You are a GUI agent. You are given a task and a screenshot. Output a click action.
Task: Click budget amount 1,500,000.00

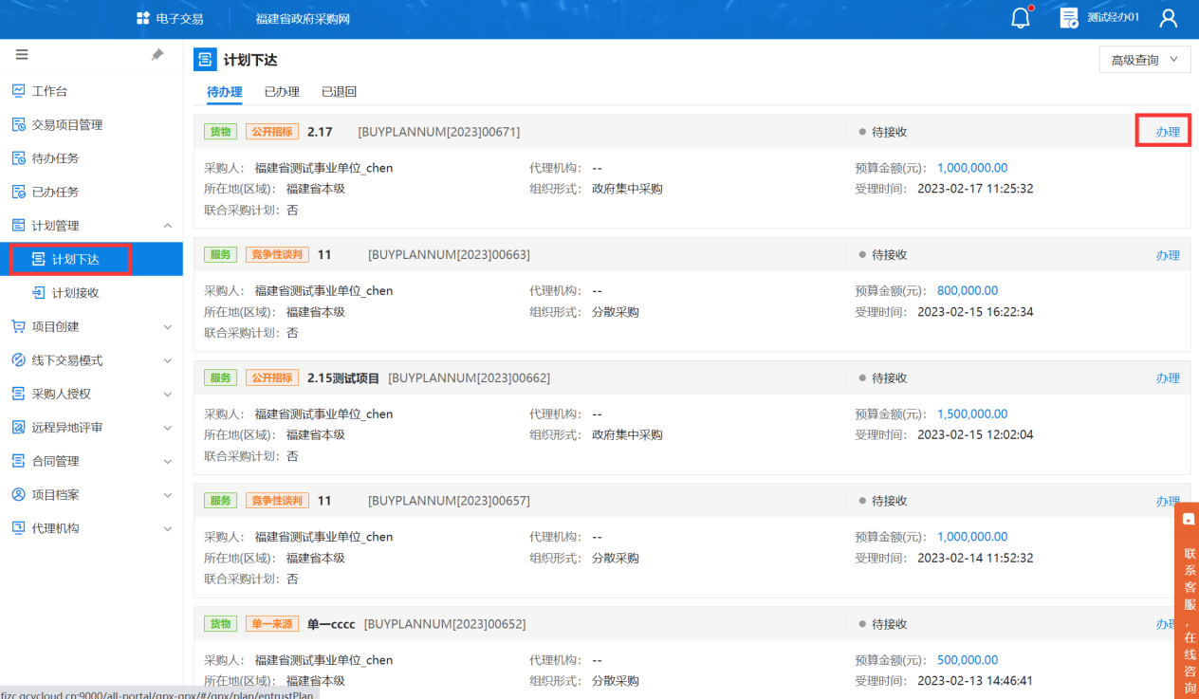[x=972, y=414]
